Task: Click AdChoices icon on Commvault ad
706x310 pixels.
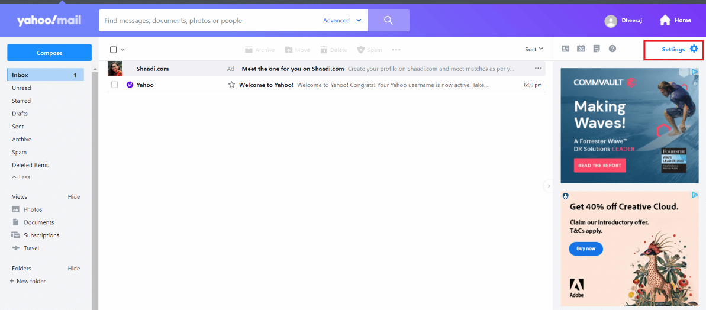Action: 695,72
